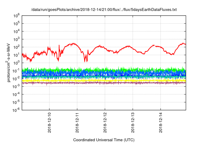
Task: Click the 10^3 y-axis tick label
Action: (x=16, y=39)
